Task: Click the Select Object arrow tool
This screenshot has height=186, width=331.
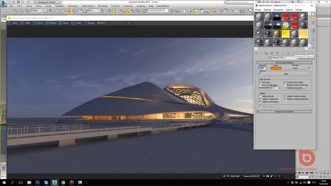Action: [x=46, y=11]
